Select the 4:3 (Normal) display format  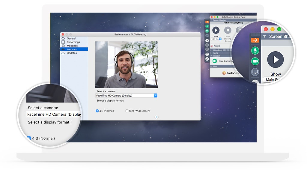click(x=97, y=111)
